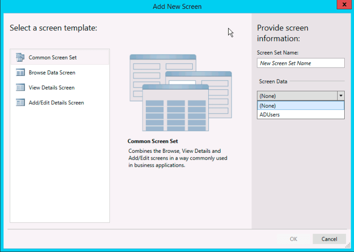Click the Common Screen Set template icon
The image size is (354, 252).
coord(20,57)
